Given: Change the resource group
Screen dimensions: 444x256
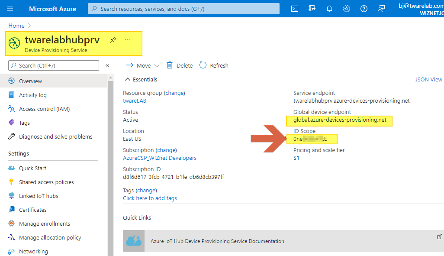Looking at the screenshot, I should tap(174, 93).
